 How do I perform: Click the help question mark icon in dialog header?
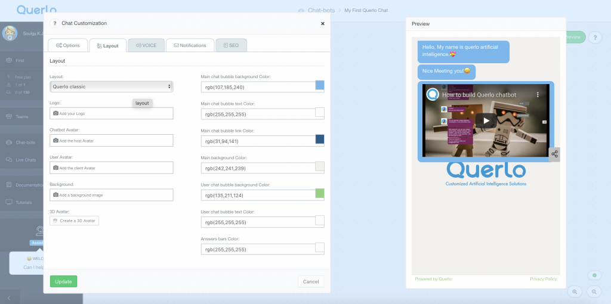coord(54,23)
